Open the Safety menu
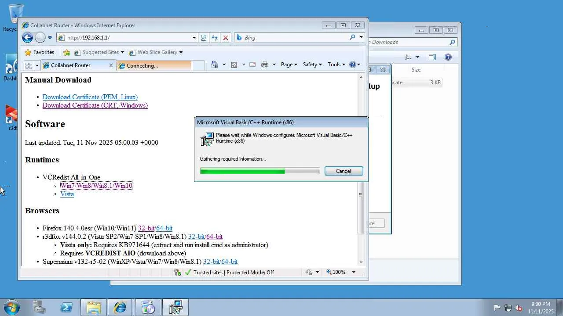563x316 pixels. point(312,65)
